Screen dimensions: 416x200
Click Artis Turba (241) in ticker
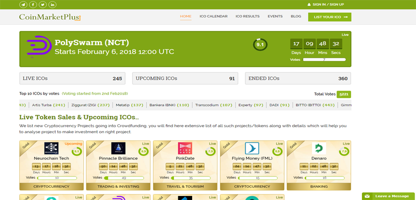[49, 105]
